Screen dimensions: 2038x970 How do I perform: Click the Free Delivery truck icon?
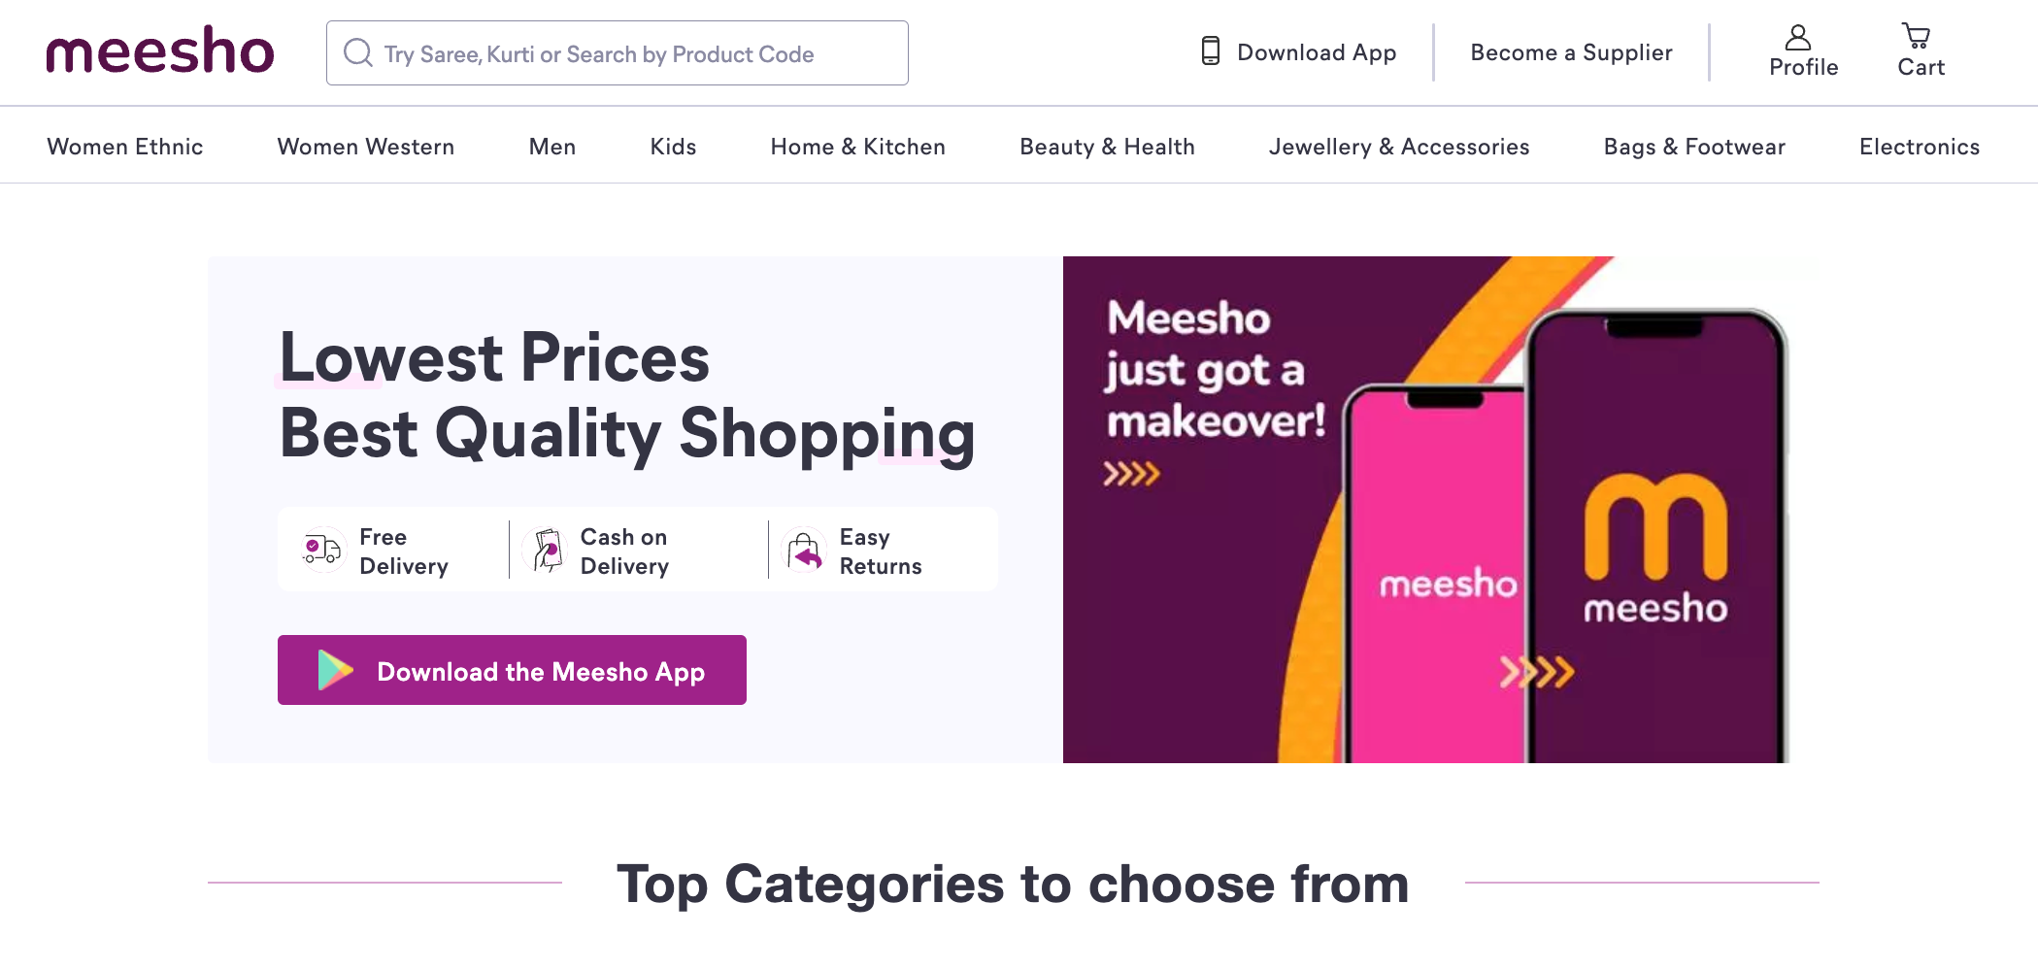(x=322, y=551)
